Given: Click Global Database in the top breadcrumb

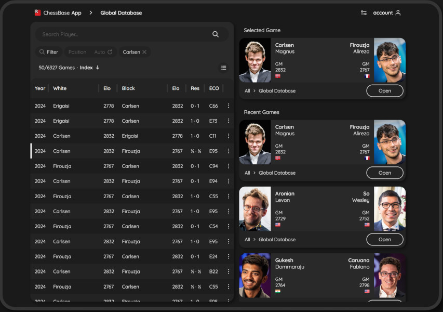Looking at the screenshot, I should [x=121, y=12].
